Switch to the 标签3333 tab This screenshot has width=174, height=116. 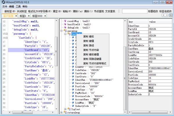coord(39,16)
